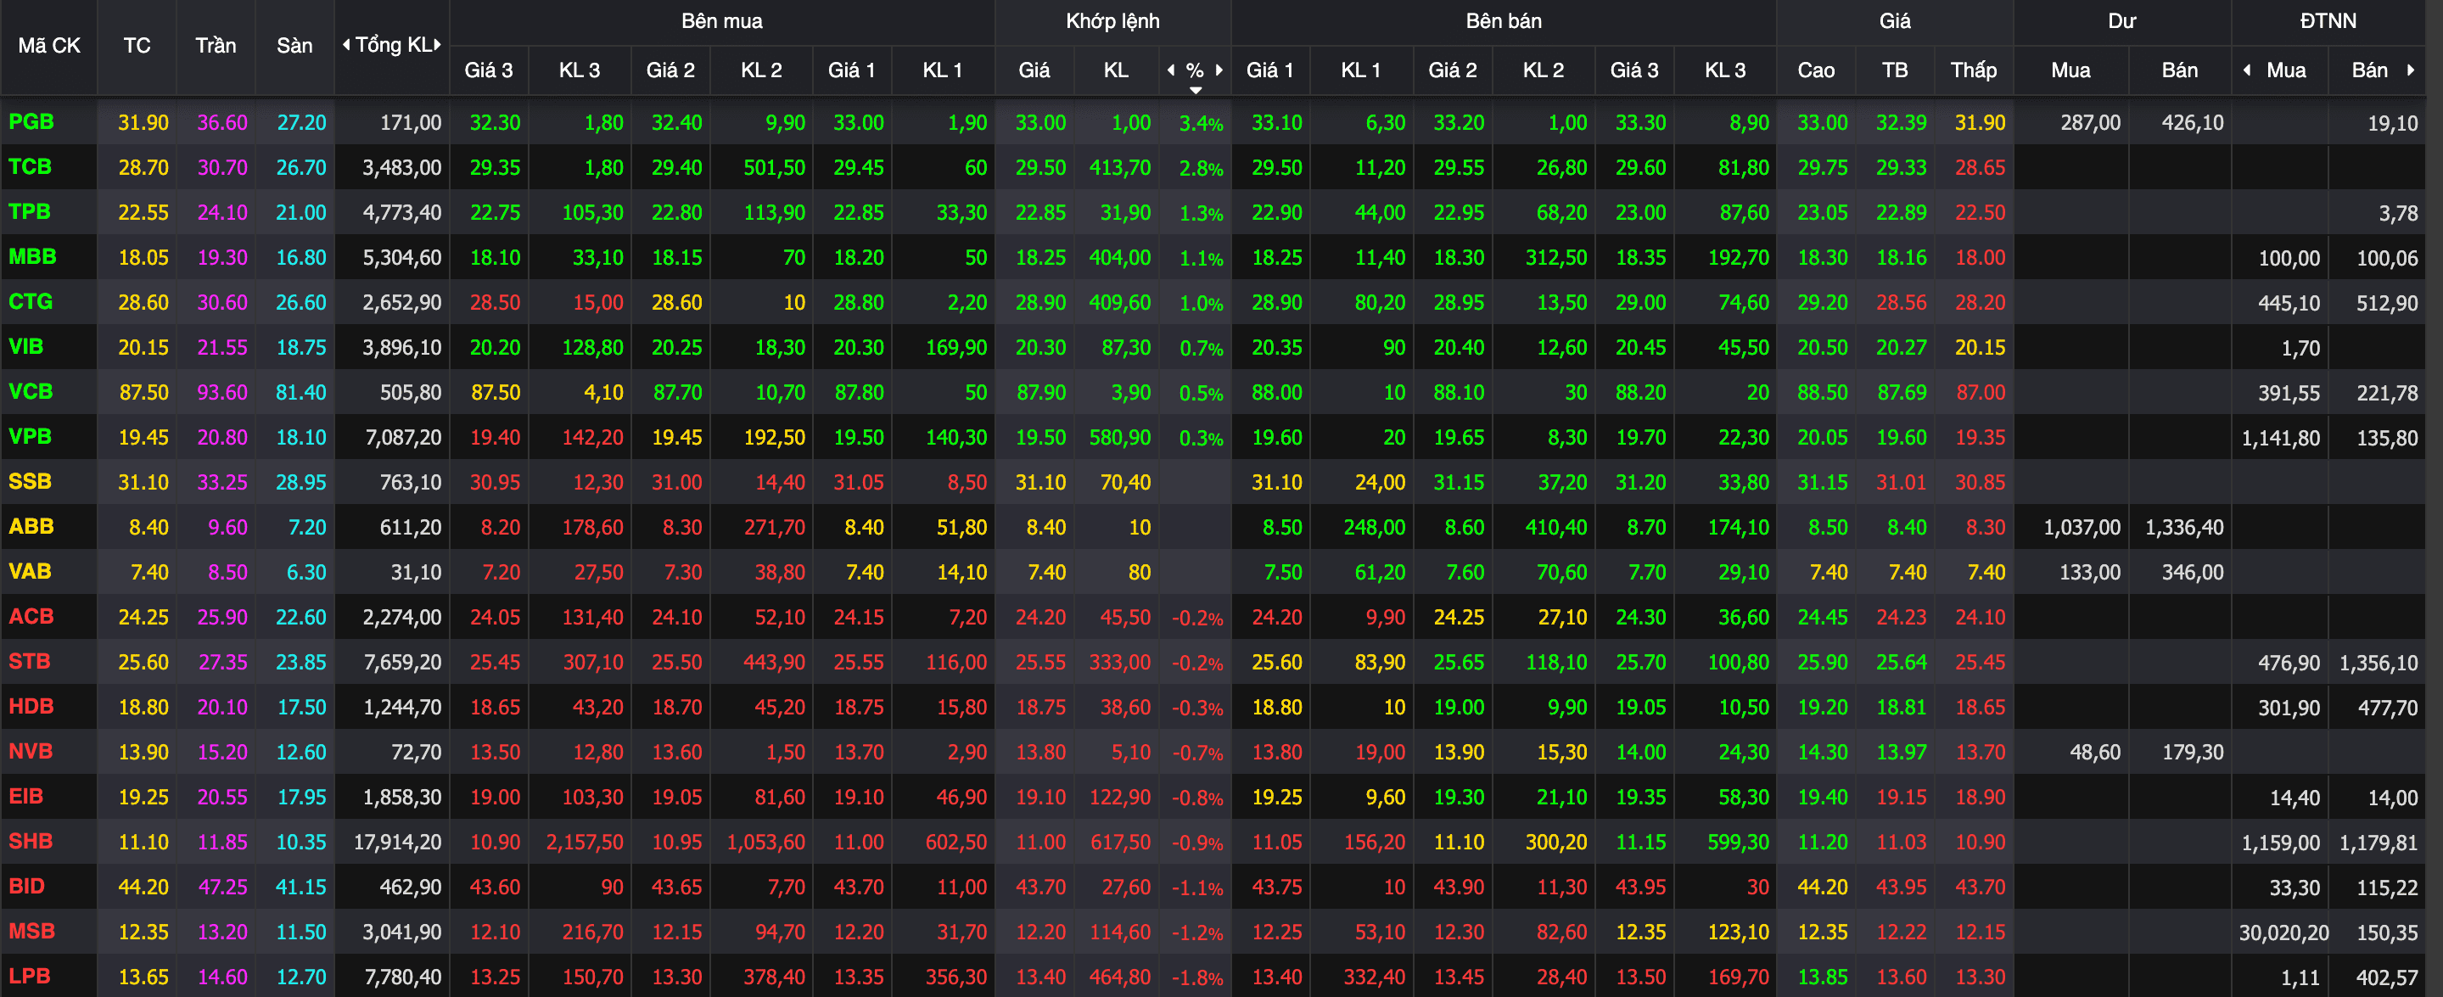Click PGB surplus sell value 426,10
Viewport: 2443px width, 997px height.
tap(2192, 123)
